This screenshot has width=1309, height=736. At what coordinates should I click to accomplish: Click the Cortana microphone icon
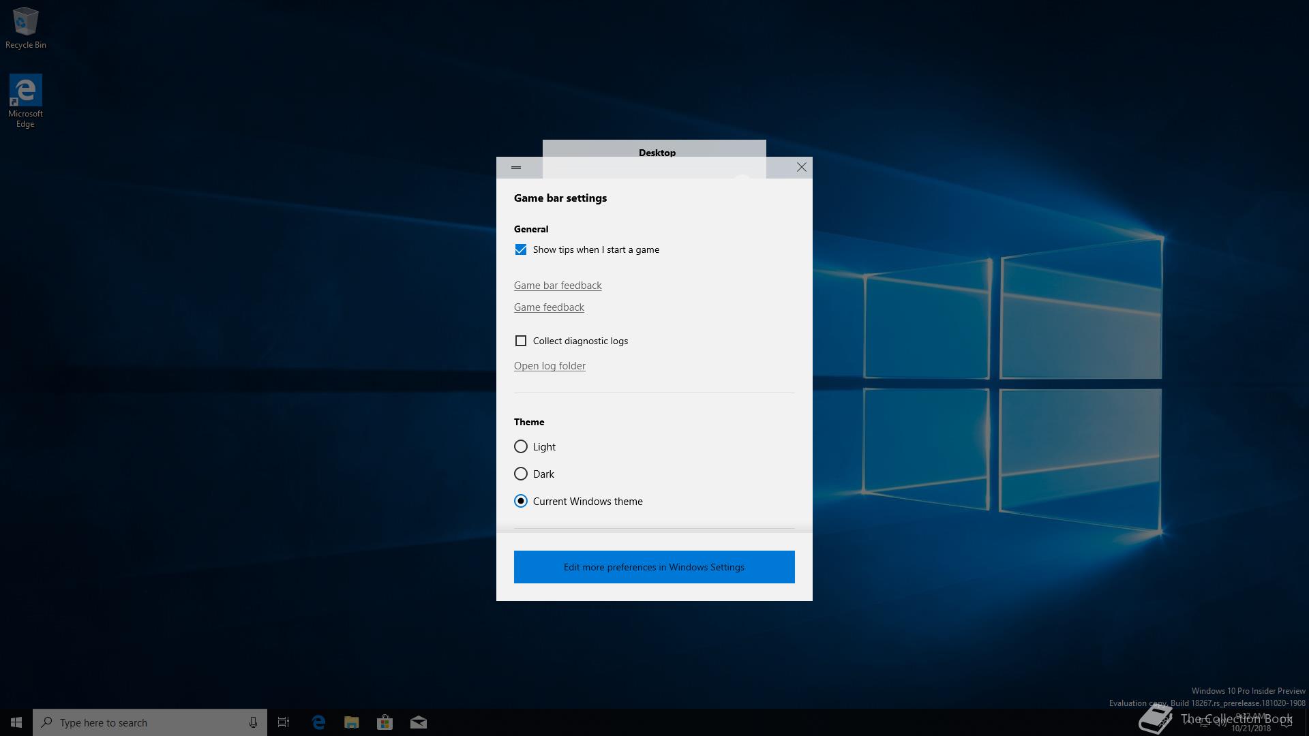(x=253, y=722)
